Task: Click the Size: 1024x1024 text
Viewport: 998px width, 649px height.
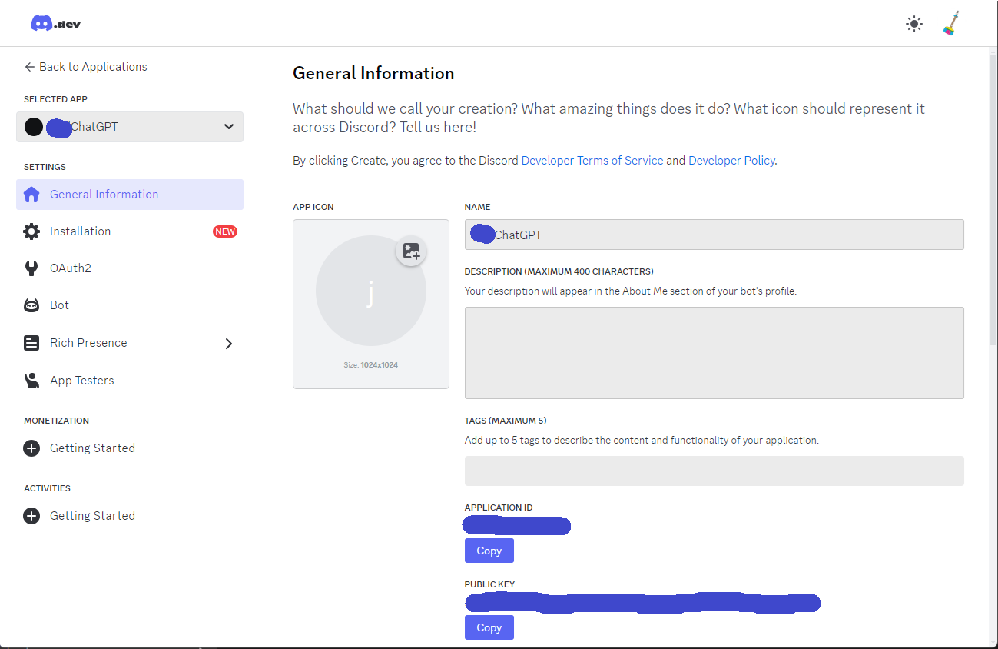Action: click(371, 364)
